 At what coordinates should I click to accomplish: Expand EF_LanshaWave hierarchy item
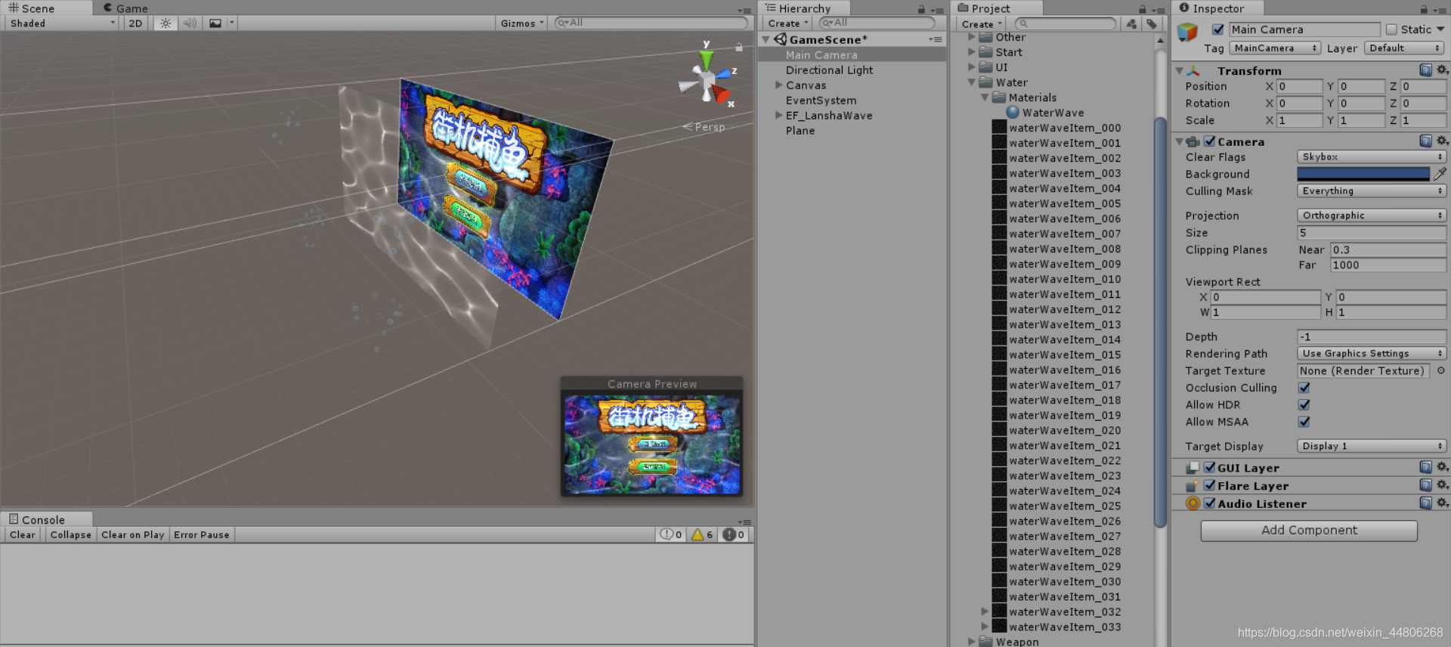[778, 116]
